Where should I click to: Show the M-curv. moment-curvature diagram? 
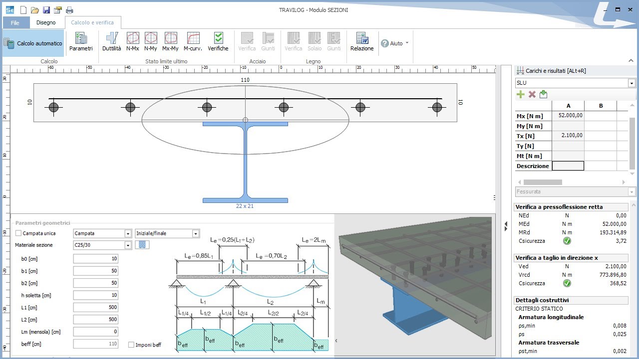(x=193, y=42)
